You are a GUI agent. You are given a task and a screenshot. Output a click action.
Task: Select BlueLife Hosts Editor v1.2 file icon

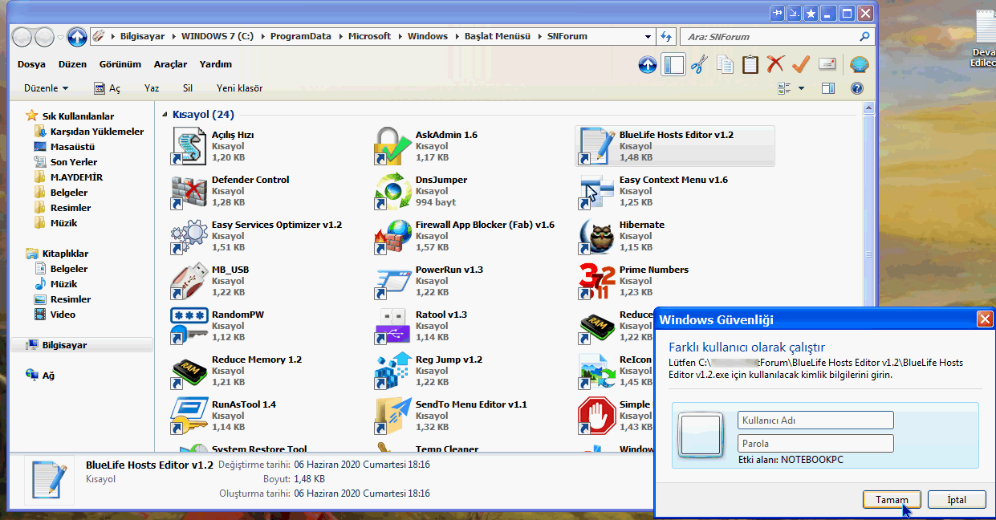(597, 147)
